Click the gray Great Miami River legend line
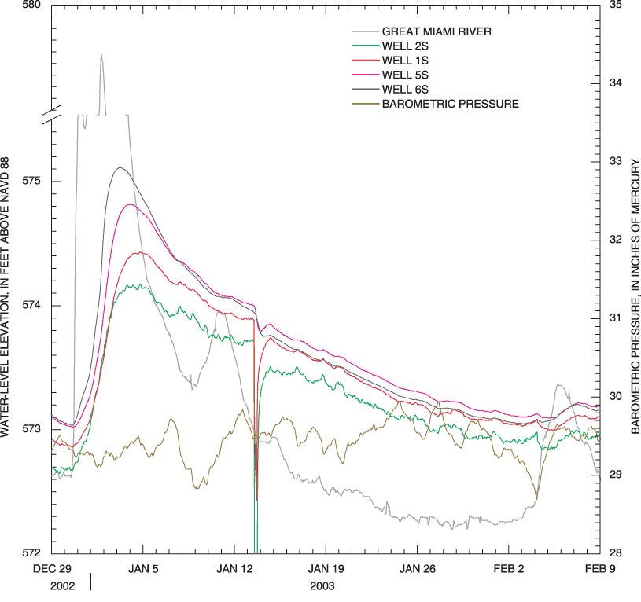Viewport: 641px width, 602px height. point(363,32)
